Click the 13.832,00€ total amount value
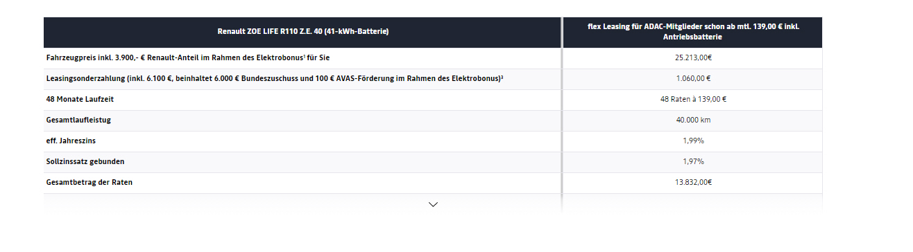The image size is (913, 252). click(693, 182)
